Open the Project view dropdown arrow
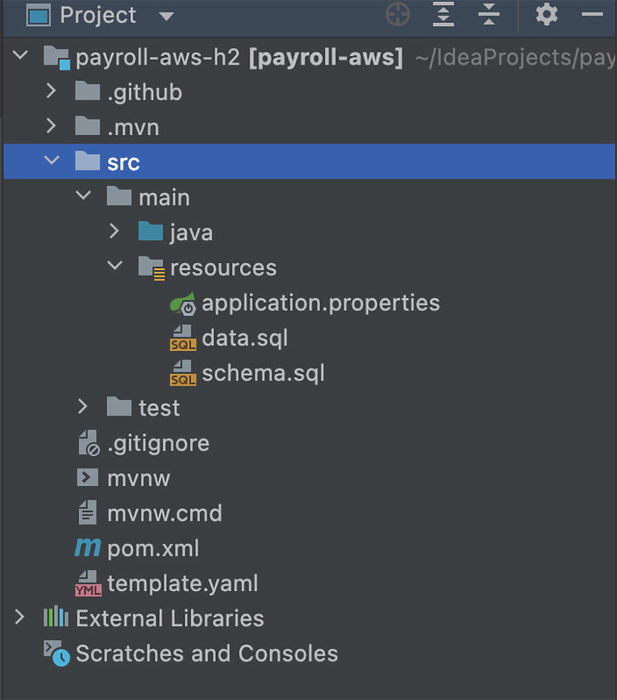 point(166,15)
